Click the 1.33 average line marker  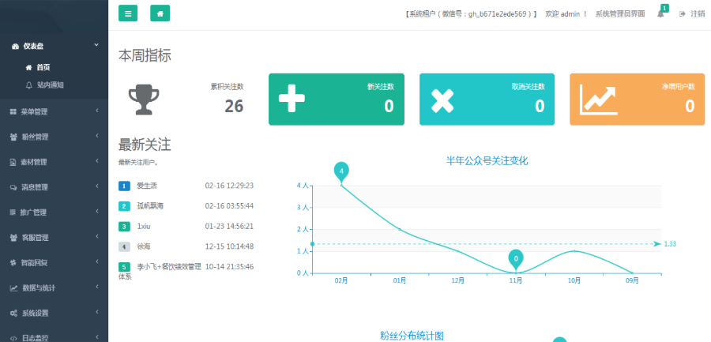[670, 244]
